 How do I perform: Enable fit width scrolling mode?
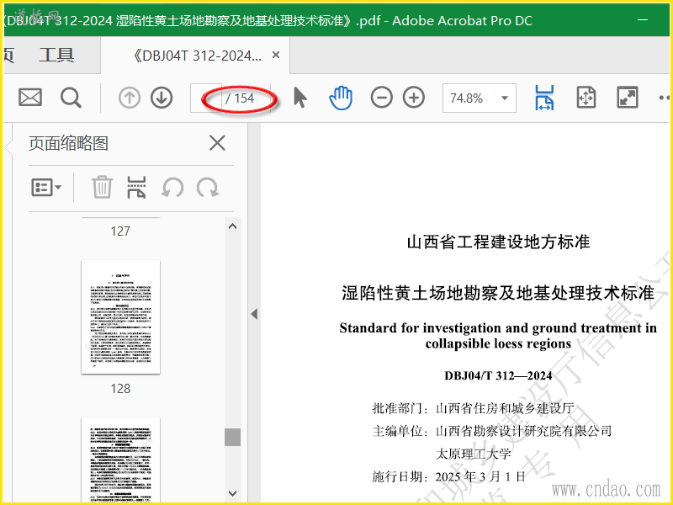click(544, 98)
